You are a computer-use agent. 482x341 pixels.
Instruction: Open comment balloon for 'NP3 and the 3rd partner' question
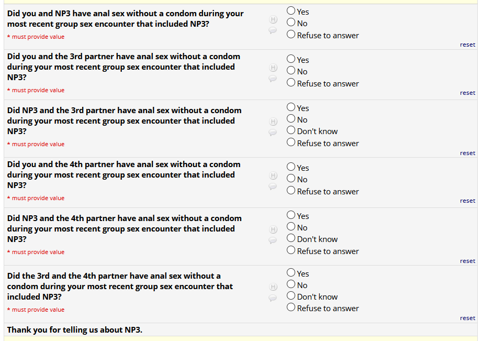273,133
